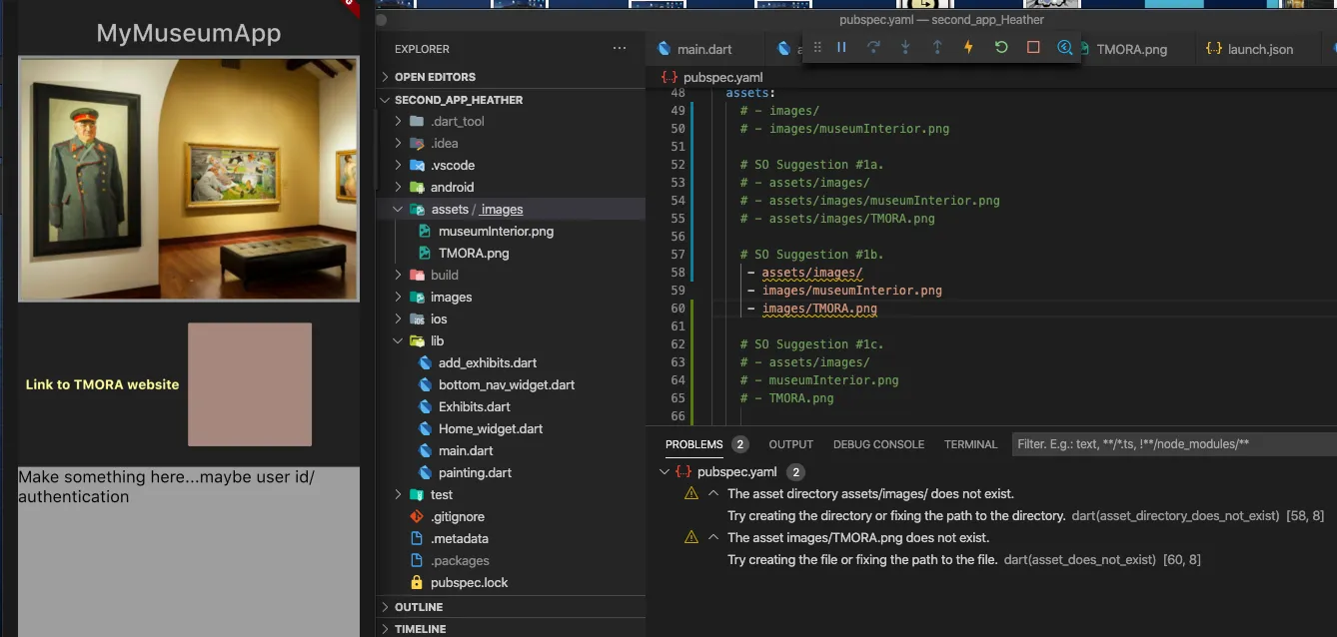Restart debugging with the green arrow icon
The width and height of the screenshot is (1337, 637).
click(1000, 48)
